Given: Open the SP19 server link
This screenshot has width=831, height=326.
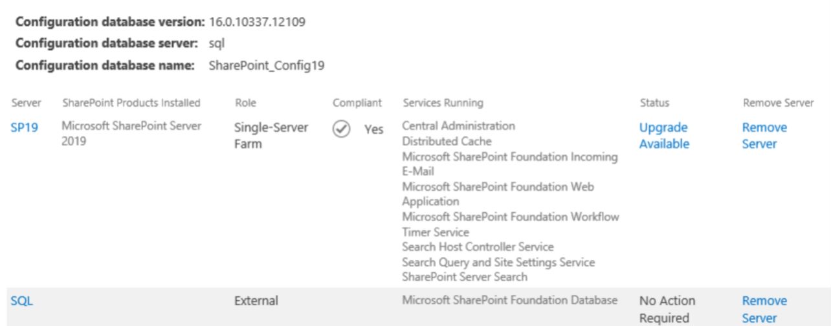Looking at the screenshot, I should tap(25, 127).
